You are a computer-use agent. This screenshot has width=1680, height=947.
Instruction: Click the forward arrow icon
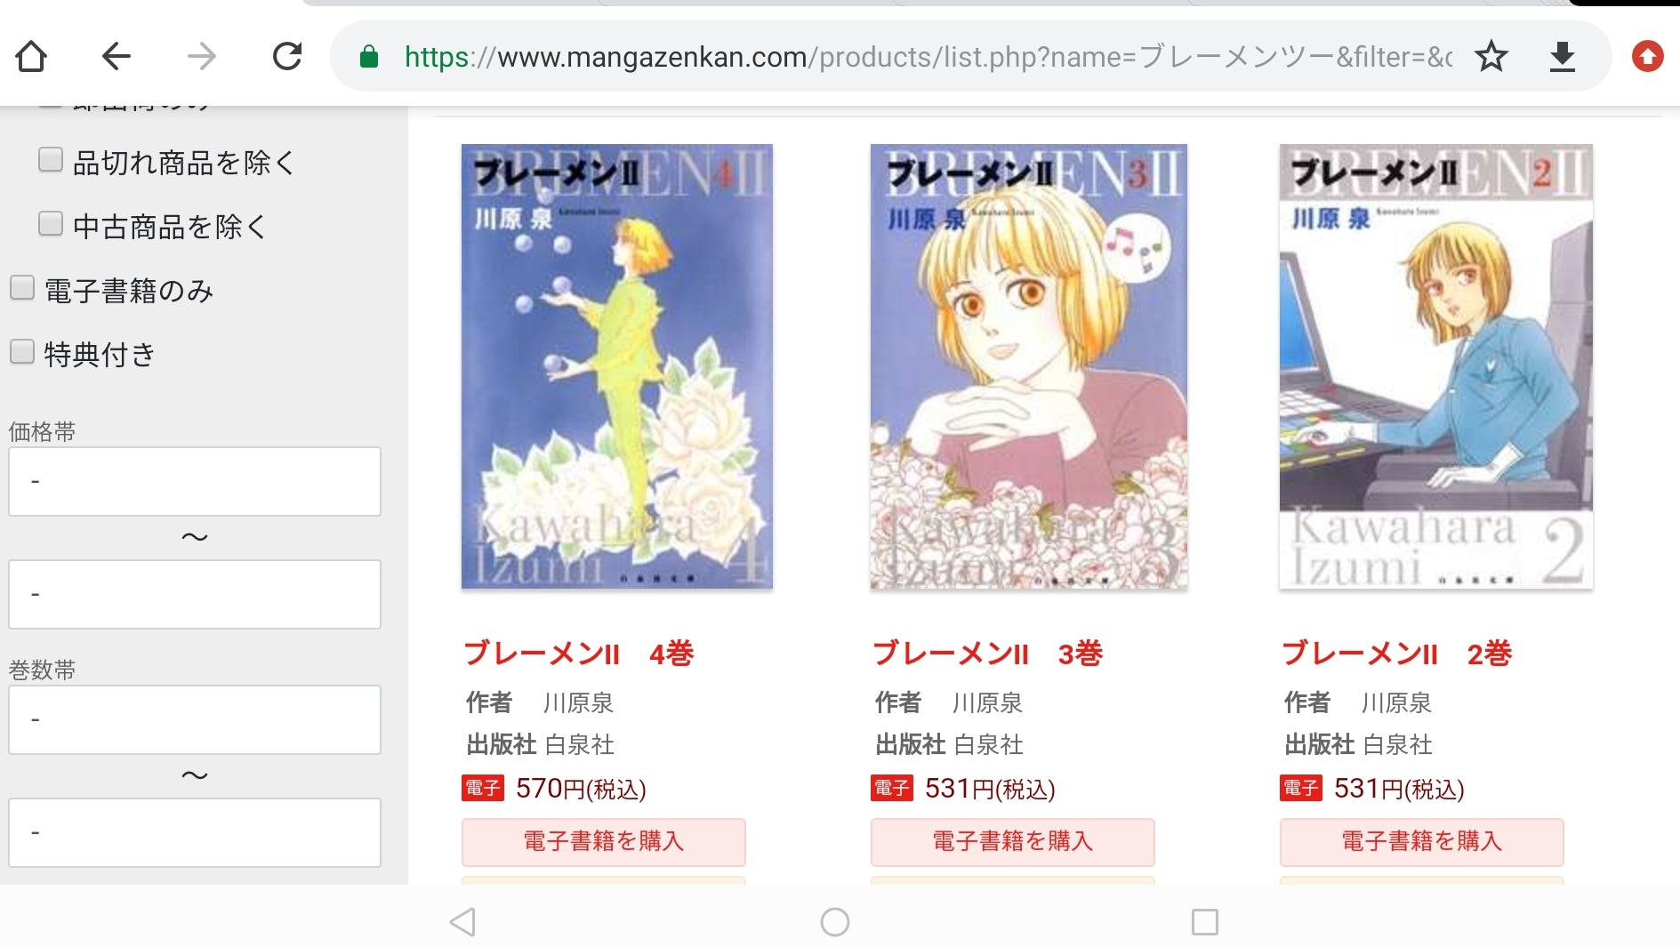click(202, 57)
